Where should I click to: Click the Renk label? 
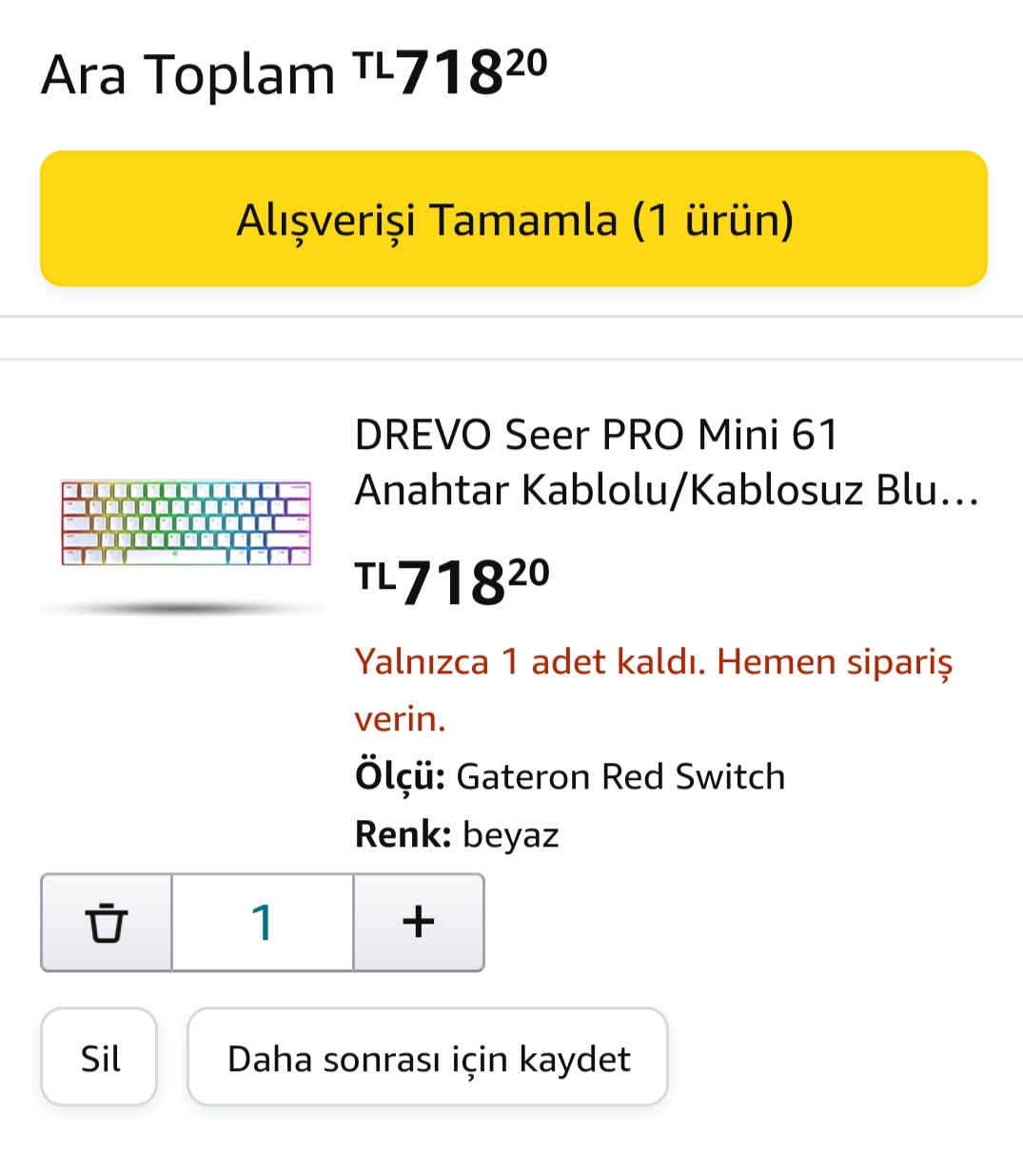[403, 835]
